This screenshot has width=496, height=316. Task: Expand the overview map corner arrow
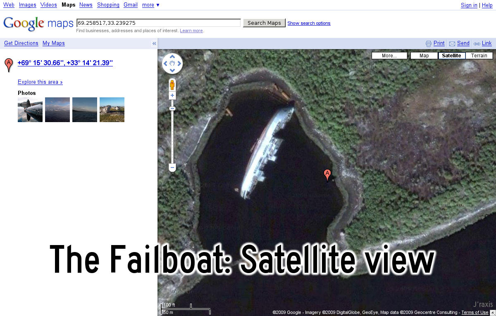pos(493,313)
